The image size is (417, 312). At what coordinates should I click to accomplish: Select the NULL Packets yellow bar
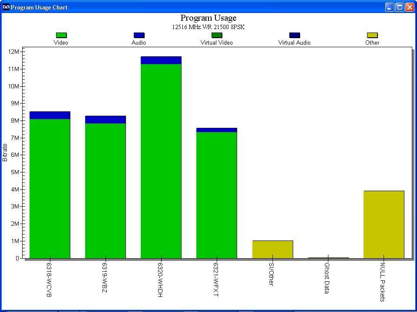pyautogui.click(x=384, y=224)
